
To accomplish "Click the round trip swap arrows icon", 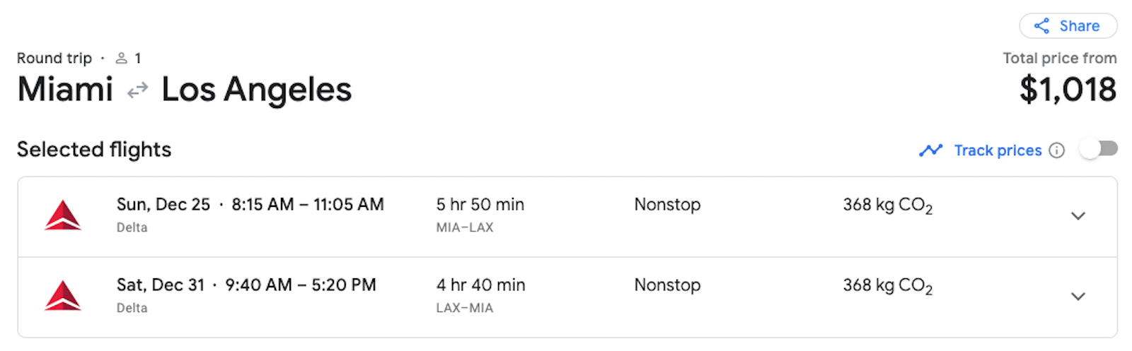I will [x=137, y=90].
